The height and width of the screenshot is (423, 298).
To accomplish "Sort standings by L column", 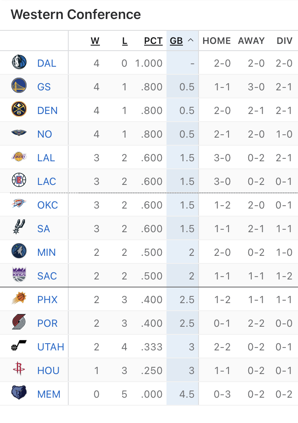I will pos(125,41).
